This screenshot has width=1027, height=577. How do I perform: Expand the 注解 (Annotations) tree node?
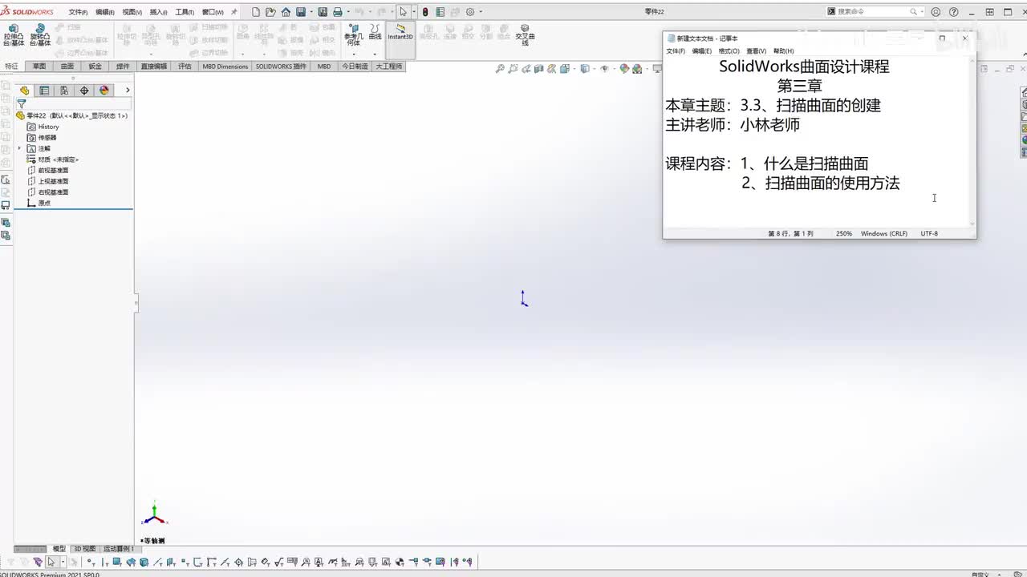coord(19,148)
